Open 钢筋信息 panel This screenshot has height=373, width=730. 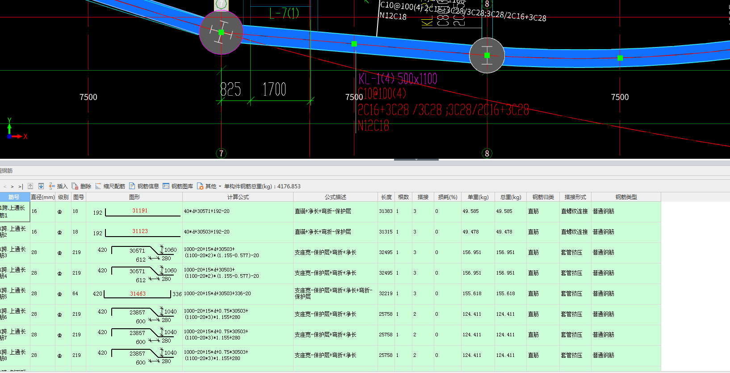click(x=144, y=186)
